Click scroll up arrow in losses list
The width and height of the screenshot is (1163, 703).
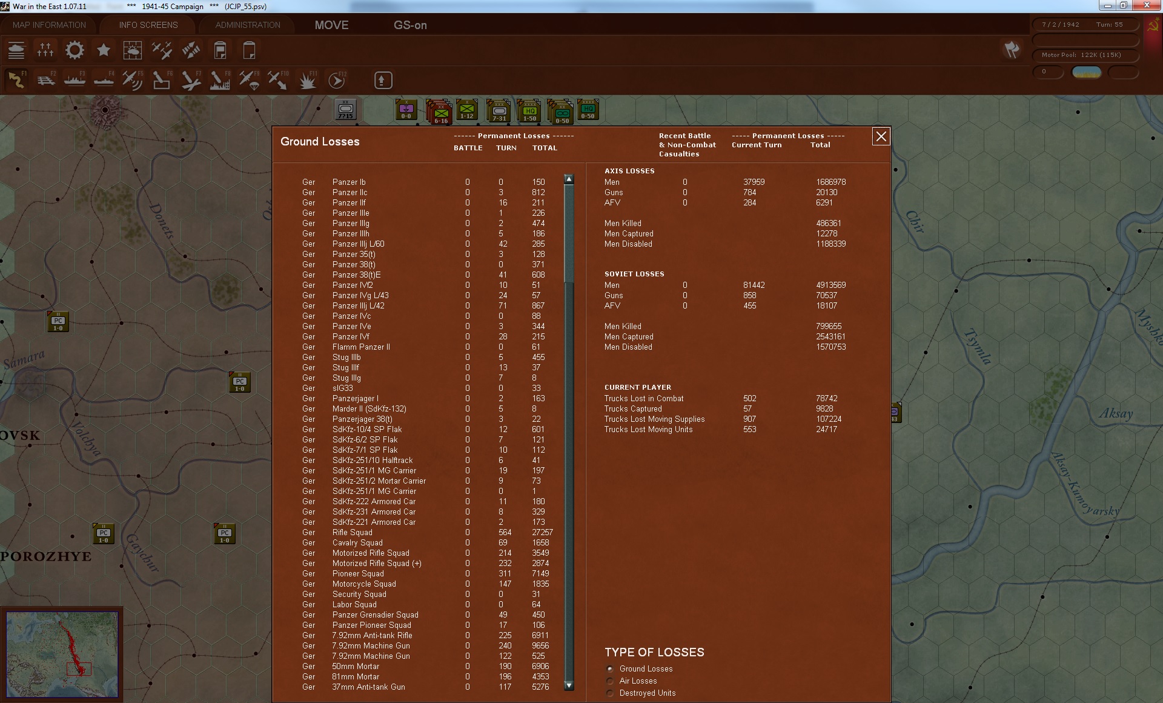click(x=568, y=179)
